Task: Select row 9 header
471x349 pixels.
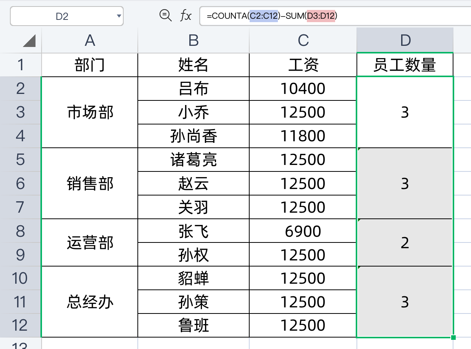Action: point(21,254)
